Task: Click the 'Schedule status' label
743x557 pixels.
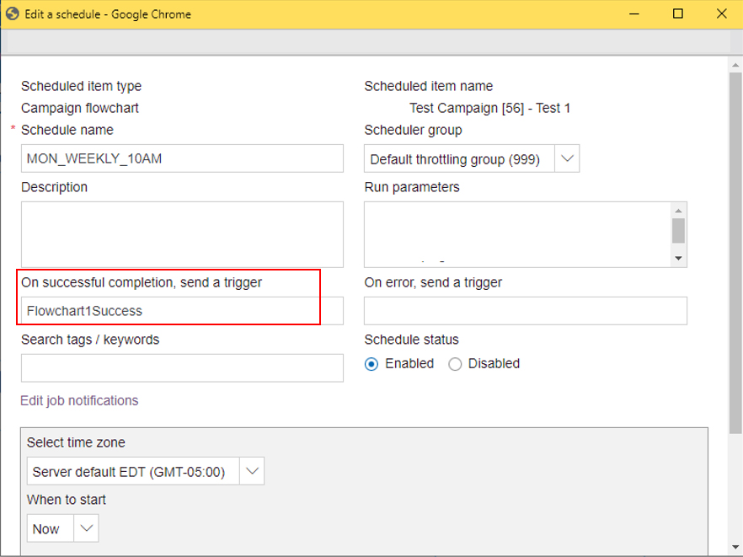Action: 411,340
